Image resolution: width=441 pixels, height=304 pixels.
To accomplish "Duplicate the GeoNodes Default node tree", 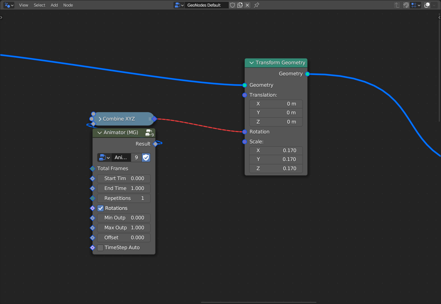I will (x=240, y=5).
